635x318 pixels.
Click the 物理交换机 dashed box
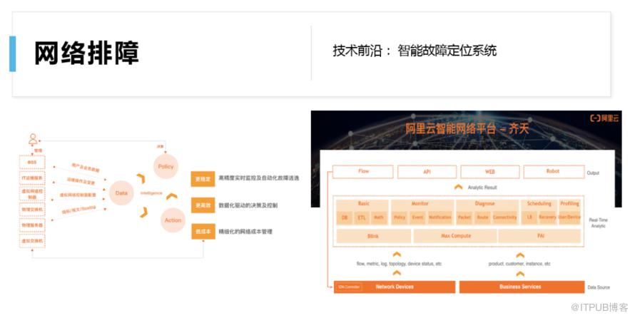(x=32, y=209)
